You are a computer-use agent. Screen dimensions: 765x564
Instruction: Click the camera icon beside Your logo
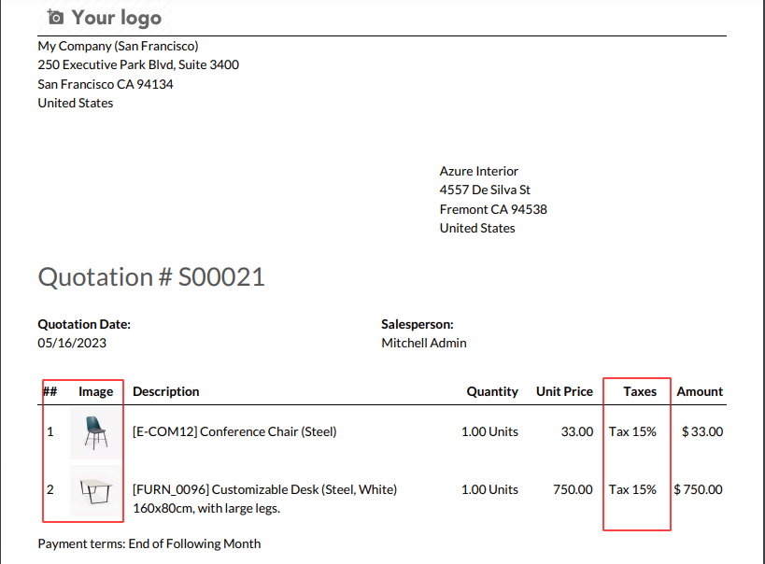55,18
